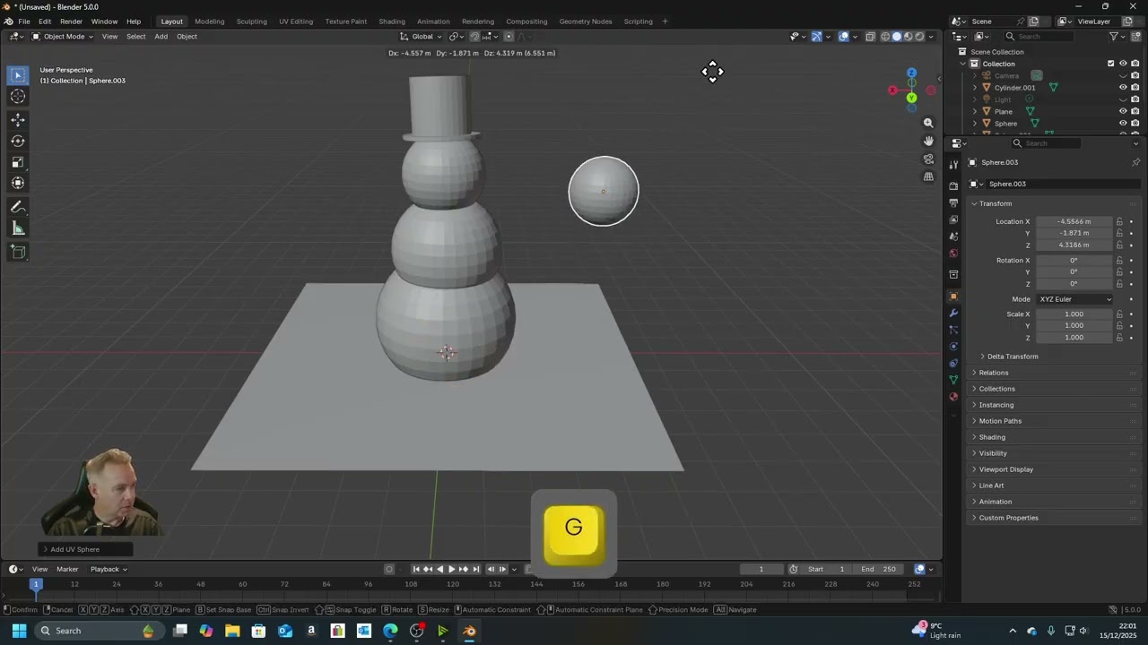This screenshot has width=1148, height=645.
Task: Expand the Delta Transform section
Action: click(x=1012, y=357)
